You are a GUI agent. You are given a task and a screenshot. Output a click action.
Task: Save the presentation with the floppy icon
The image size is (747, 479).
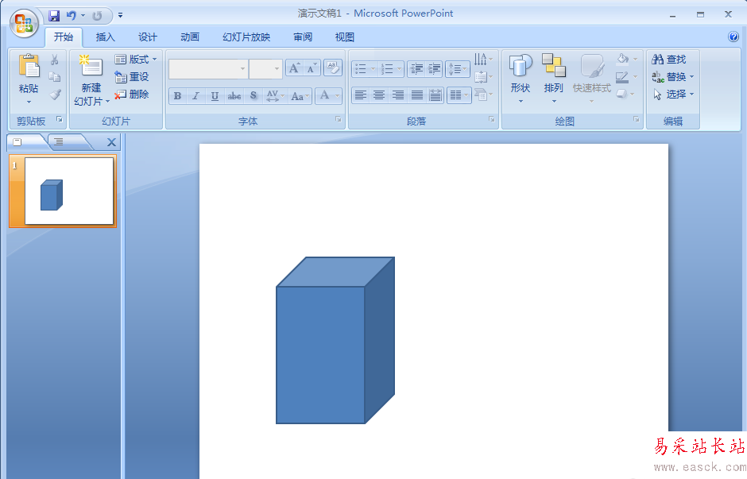coord(54,16)
